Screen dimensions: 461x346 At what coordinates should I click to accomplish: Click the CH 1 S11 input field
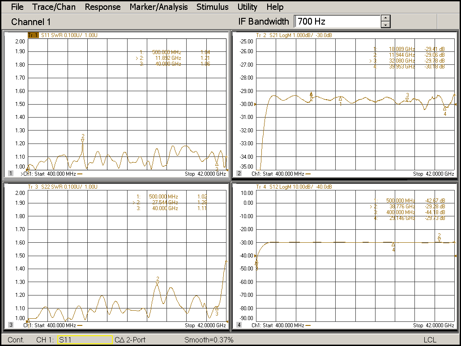coord(84,339)
